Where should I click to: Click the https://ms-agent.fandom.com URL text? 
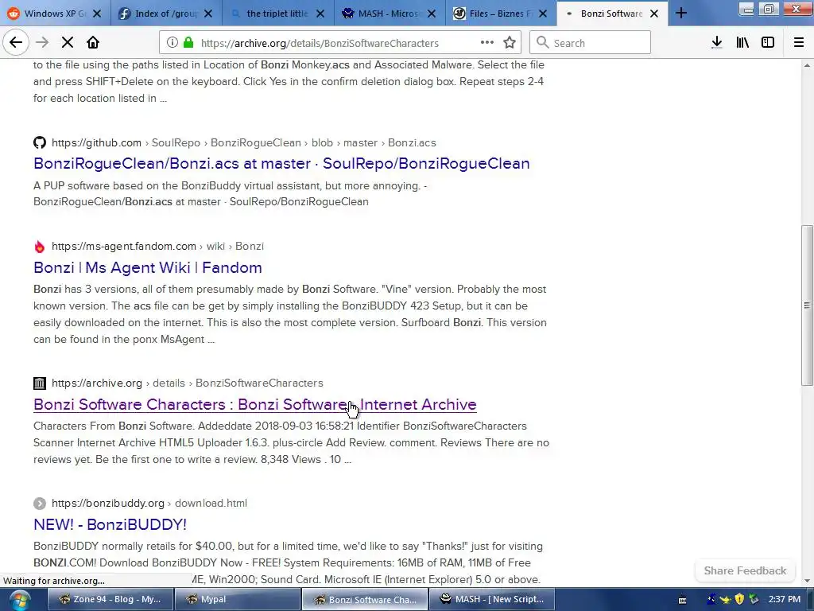[x=123, y=247]
